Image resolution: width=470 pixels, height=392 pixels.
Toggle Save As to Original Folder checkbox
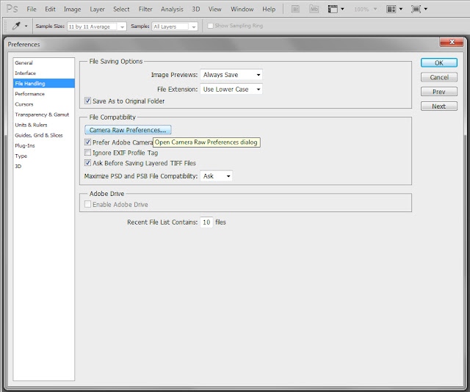pos(87,101)
